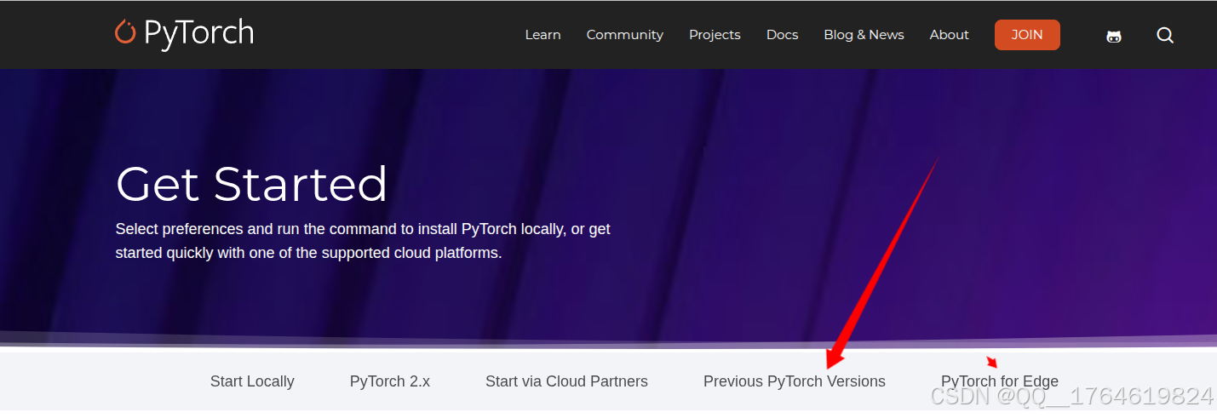Open the GitHub cat icon

click(1113, 36)
